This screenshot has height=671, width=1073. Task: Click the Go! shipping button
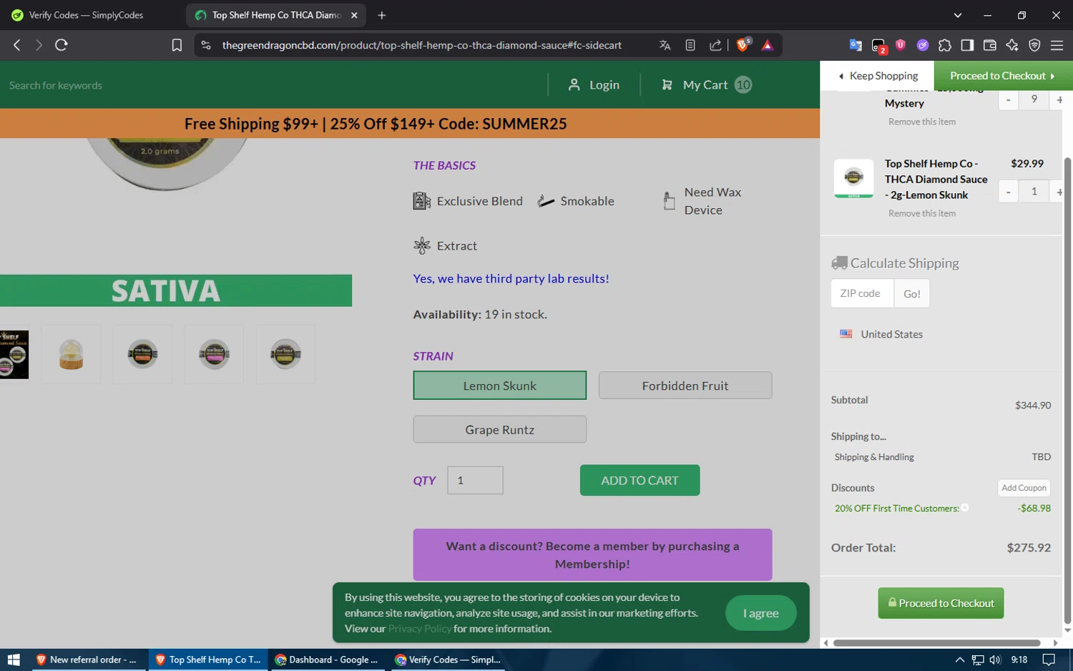tap(911, 293)
